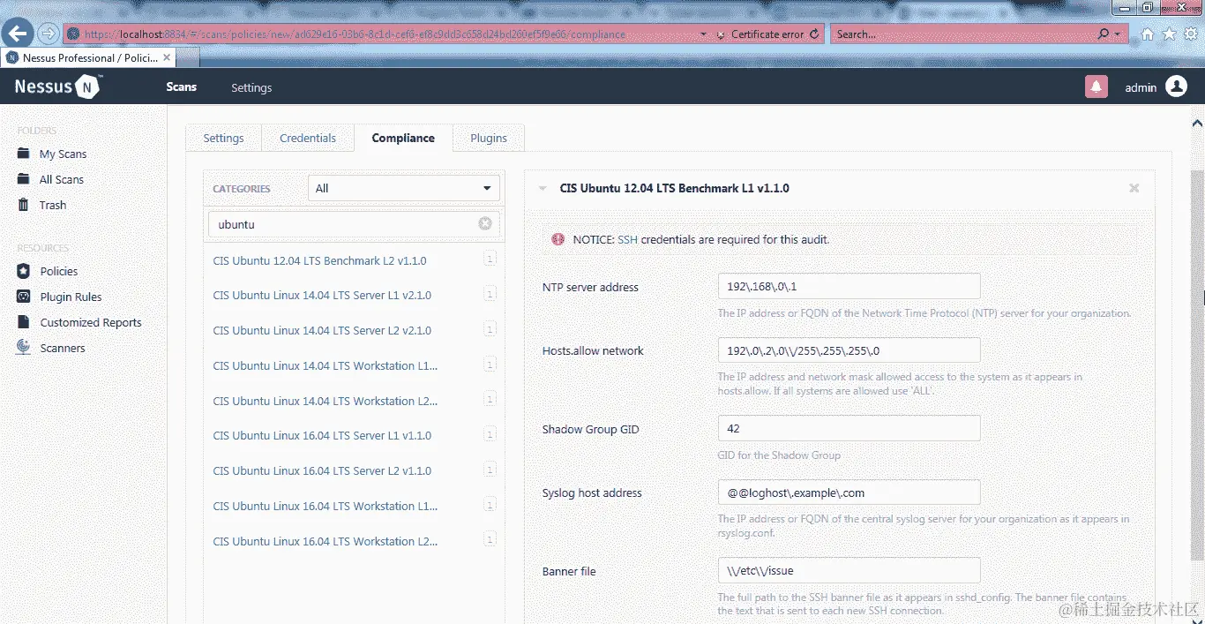Click the Shadow Group GID field

(x=849, y=428)
